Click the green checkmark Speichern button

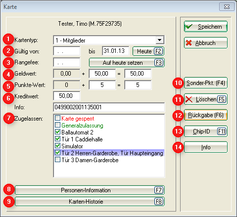206,27
